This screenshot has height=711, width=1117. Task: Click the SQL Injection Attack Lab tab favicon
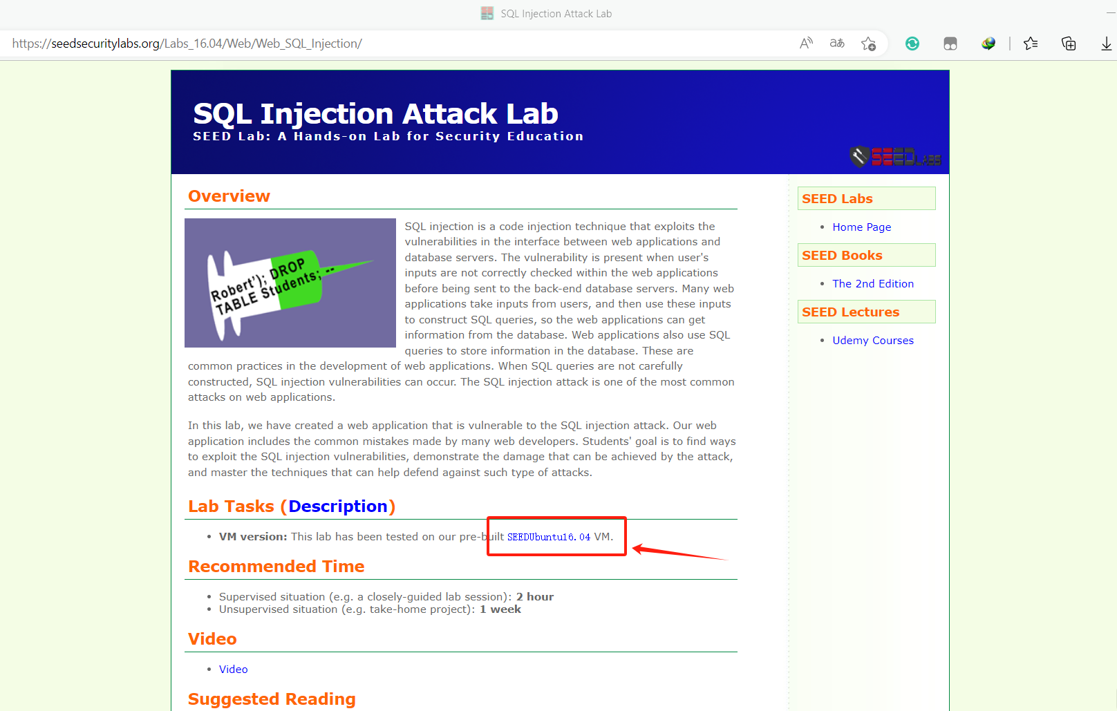point(487,13)
